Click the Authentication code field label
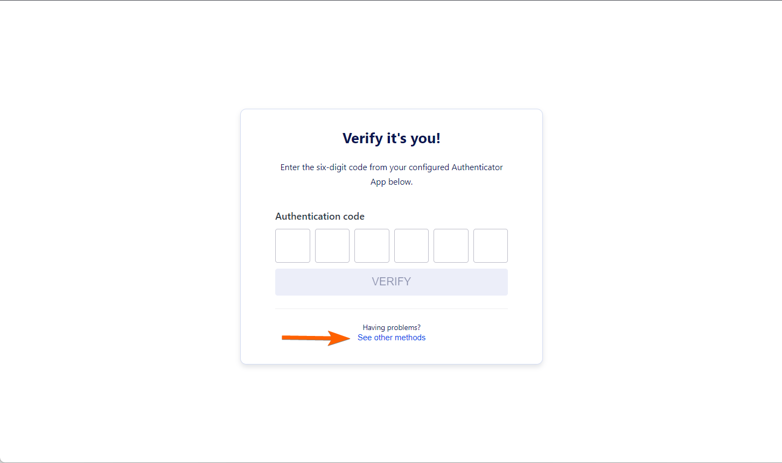The image size is (782, 463). click(320, 216)
